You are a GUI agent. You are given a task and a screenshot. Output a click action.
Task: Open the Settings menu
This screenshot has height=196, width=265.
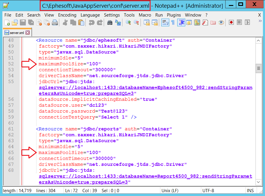coord(112,15)
